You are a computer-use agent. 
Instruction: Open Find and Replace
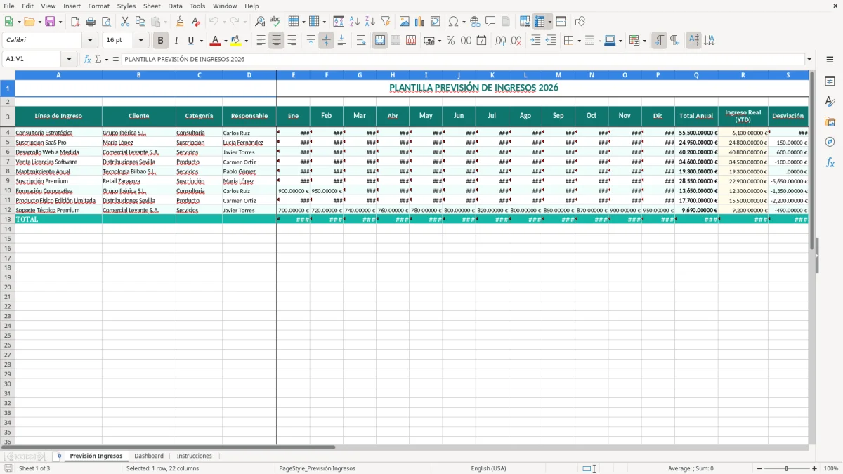pos(260,22)
